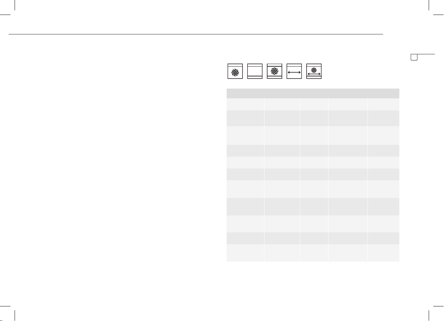The image size is (444, 321).
Task: Select the large fan with bottom bar icon
Action: (x=275, y=71)
